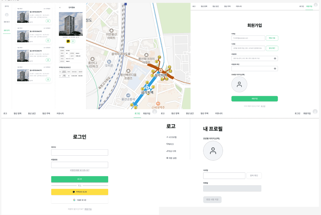Click the green 로그인 submit button

point(80,179)
